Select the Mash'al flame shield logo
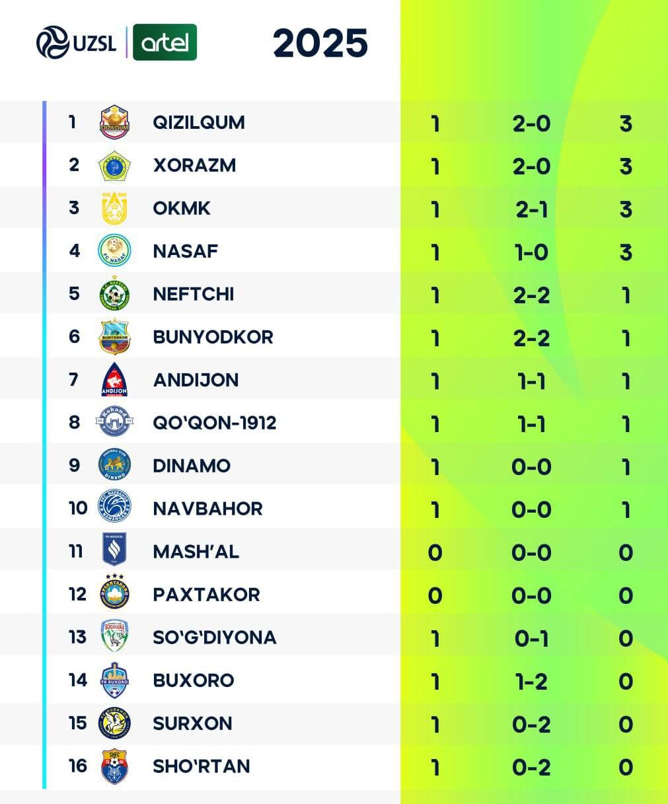Image resolution: width=668 pixels, height=804 pixels. click(x=115, y=550)
